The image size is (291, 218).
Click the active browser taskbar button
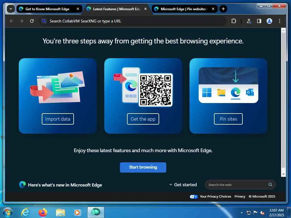(x=96, y=212)
